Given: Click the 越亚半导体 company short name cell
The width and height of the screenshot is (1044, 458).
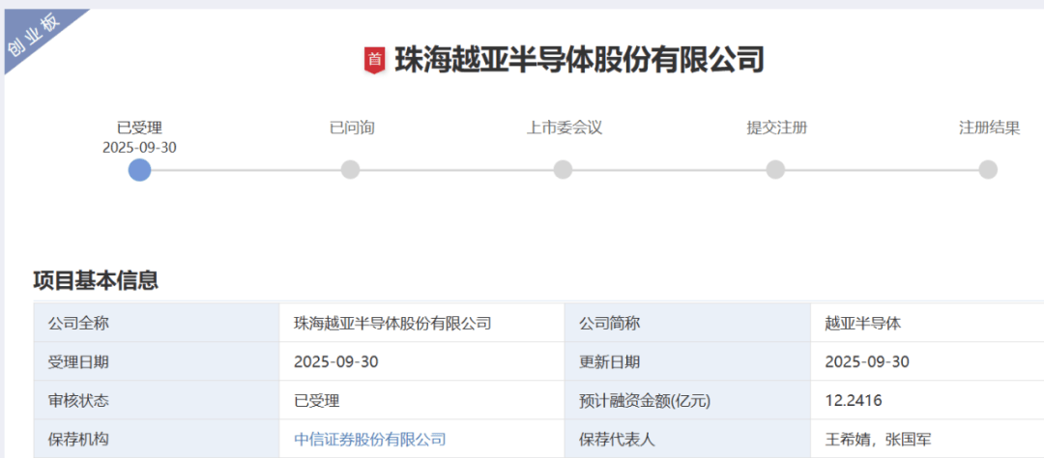Looking at the screenshot, I should point(863,323).
